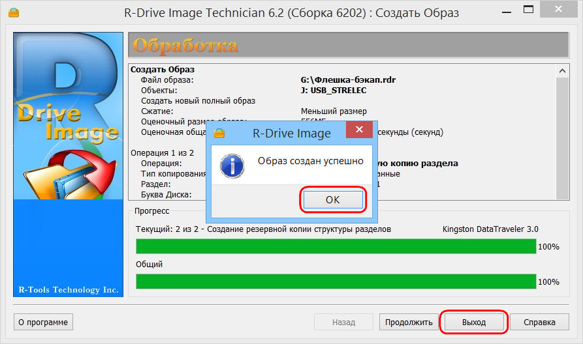583x344 pixels.
Task: Open help with the Справка button
Action: (x=539, y=322)
